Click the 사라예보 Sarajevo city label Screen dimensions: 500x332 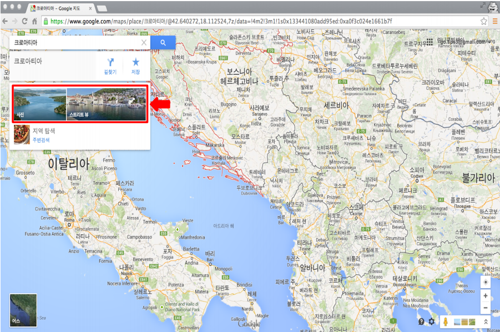(259, 108)
